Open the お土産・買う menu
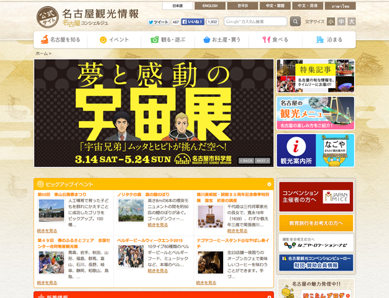The image size is (389, 298). [222, 40]
